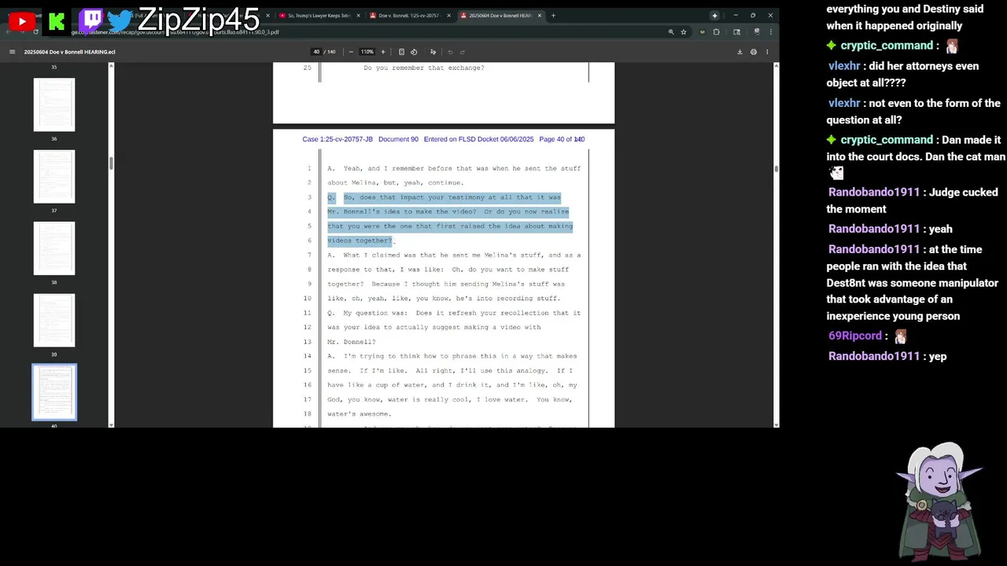
Task: Edit the PDF page number field
Action: tap(316, 52)
